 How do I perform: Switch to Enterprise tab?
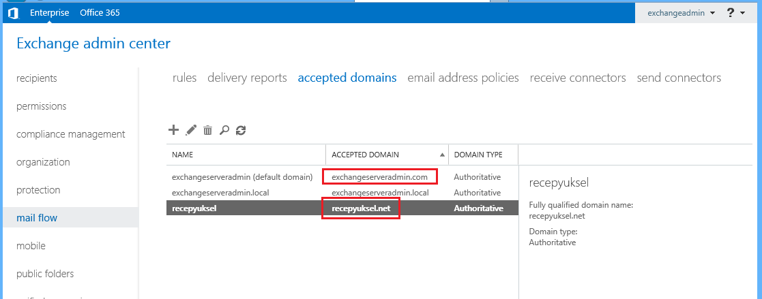[x=50, y=13]
